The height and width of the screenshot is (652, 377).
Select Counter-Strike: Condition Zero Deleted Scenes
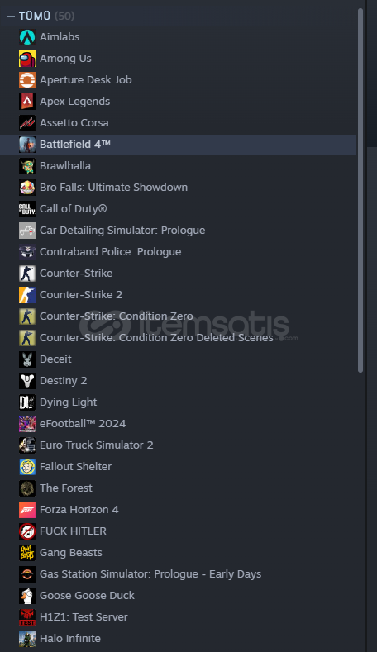coord(178,338)
